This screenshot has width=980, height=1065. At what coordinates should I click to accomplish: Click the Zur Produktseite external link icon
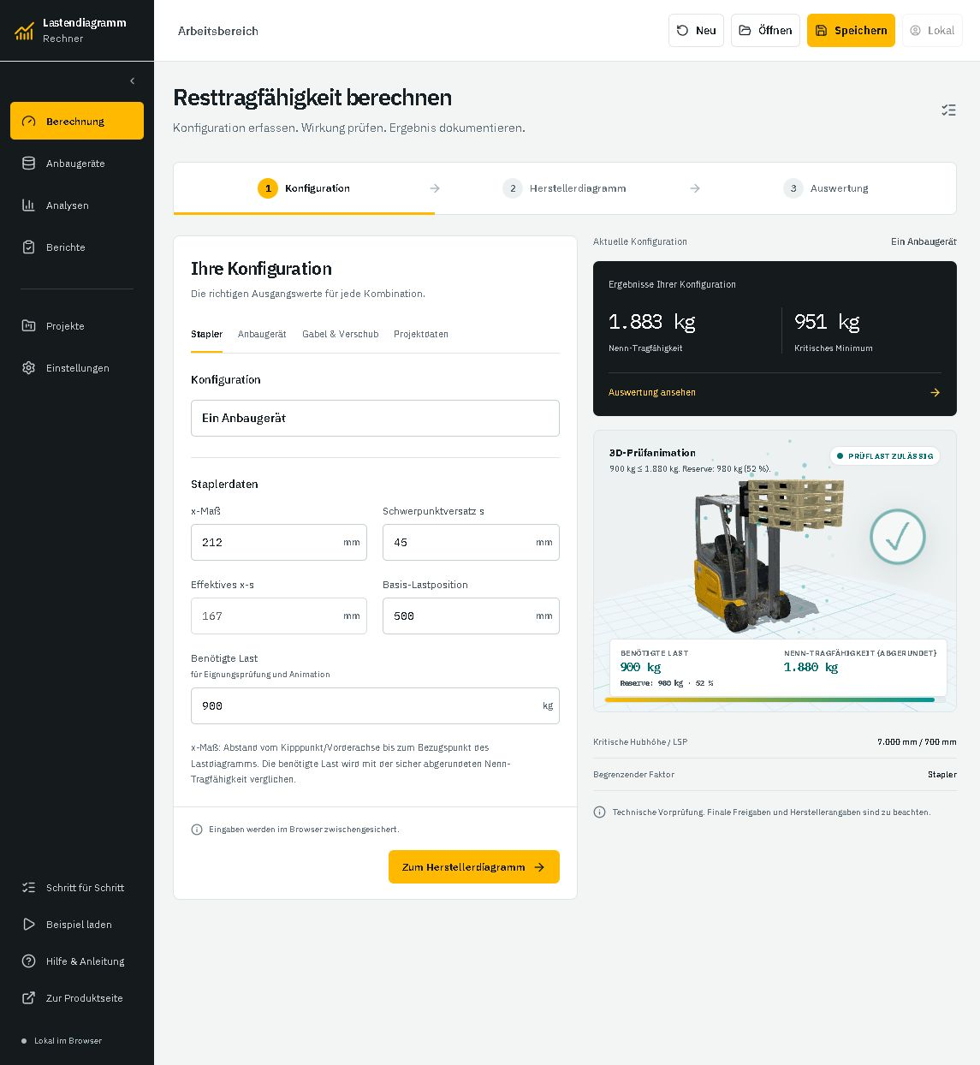[x=28, y=997]
